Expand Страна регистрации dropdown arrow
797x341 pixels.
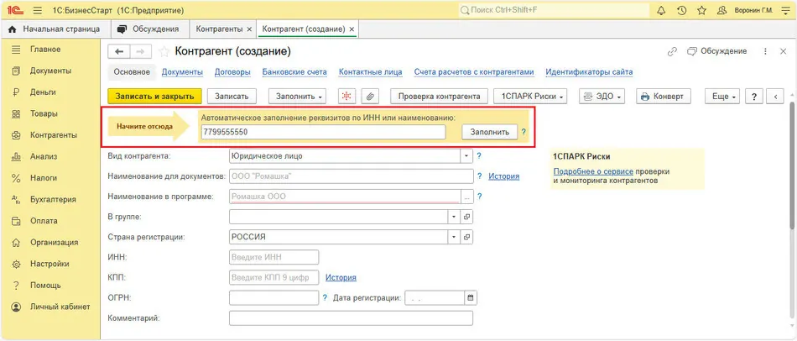[x=455, y=237]
